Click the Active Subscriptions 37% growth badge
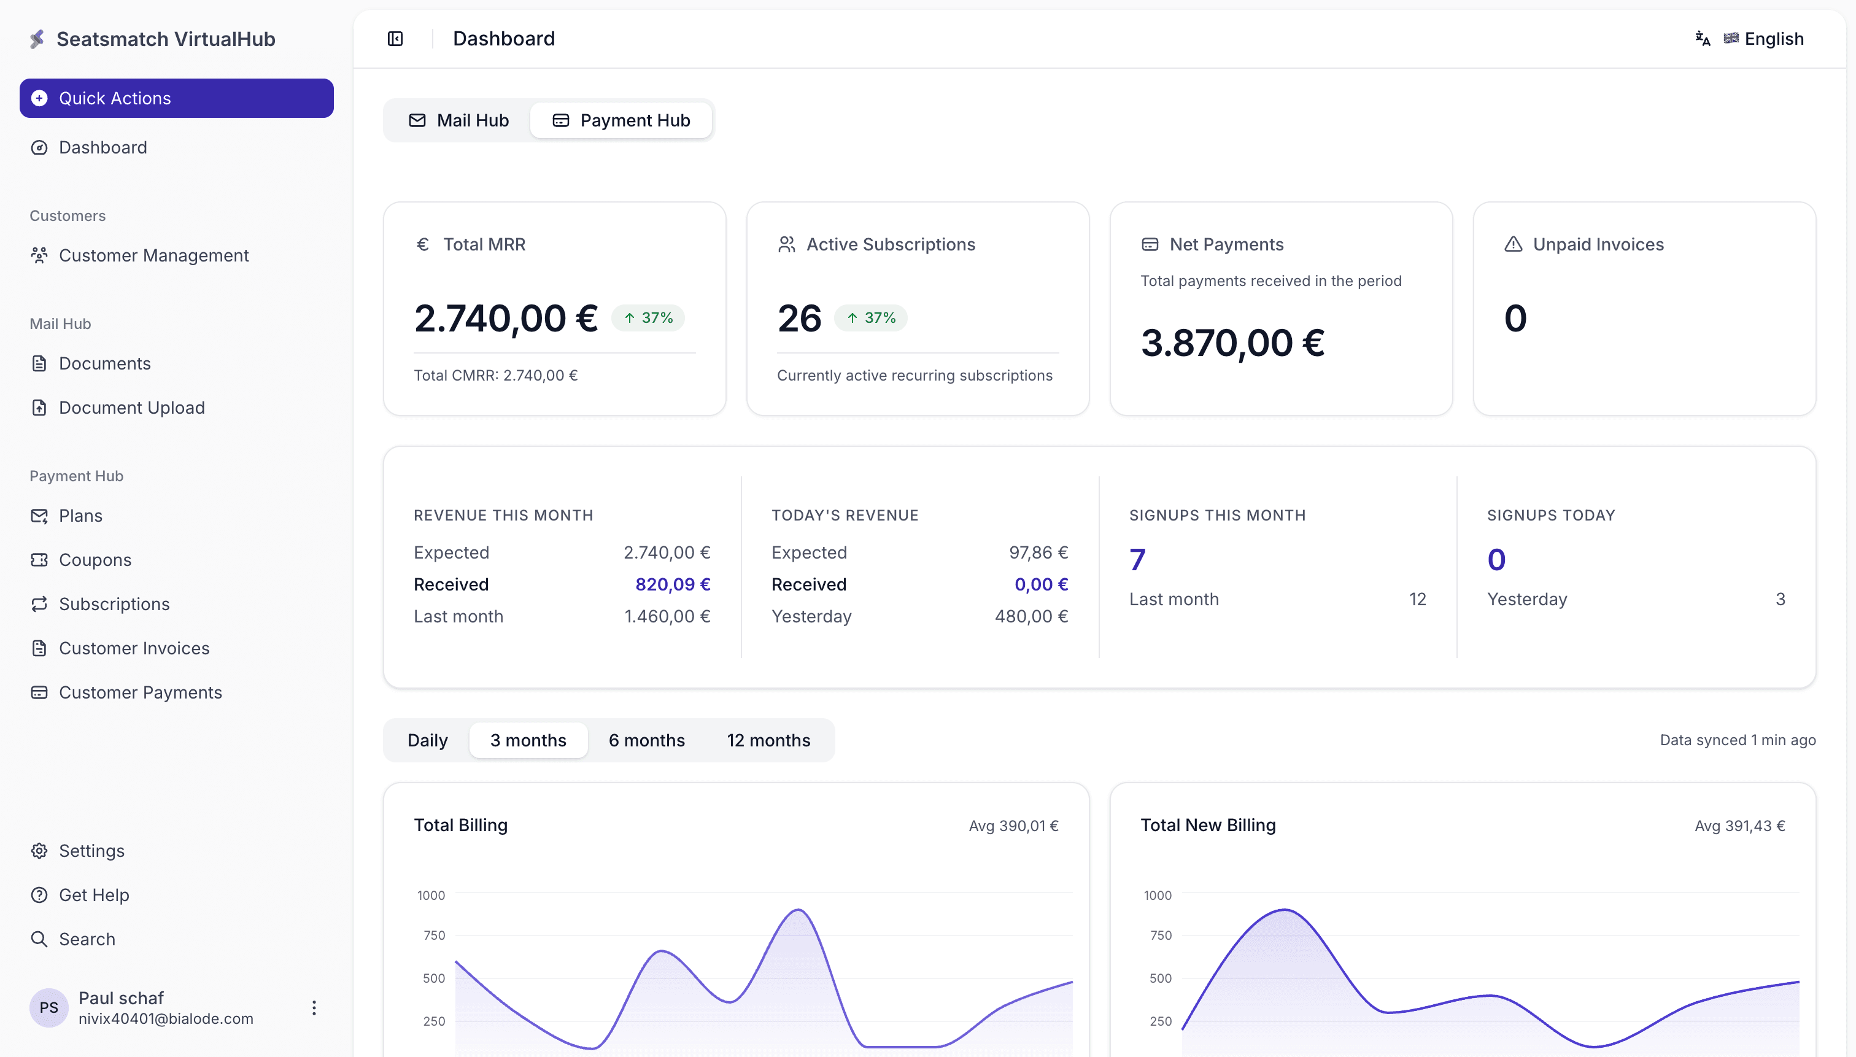This screenshot has width=1856, height=1057. point(870,318)
